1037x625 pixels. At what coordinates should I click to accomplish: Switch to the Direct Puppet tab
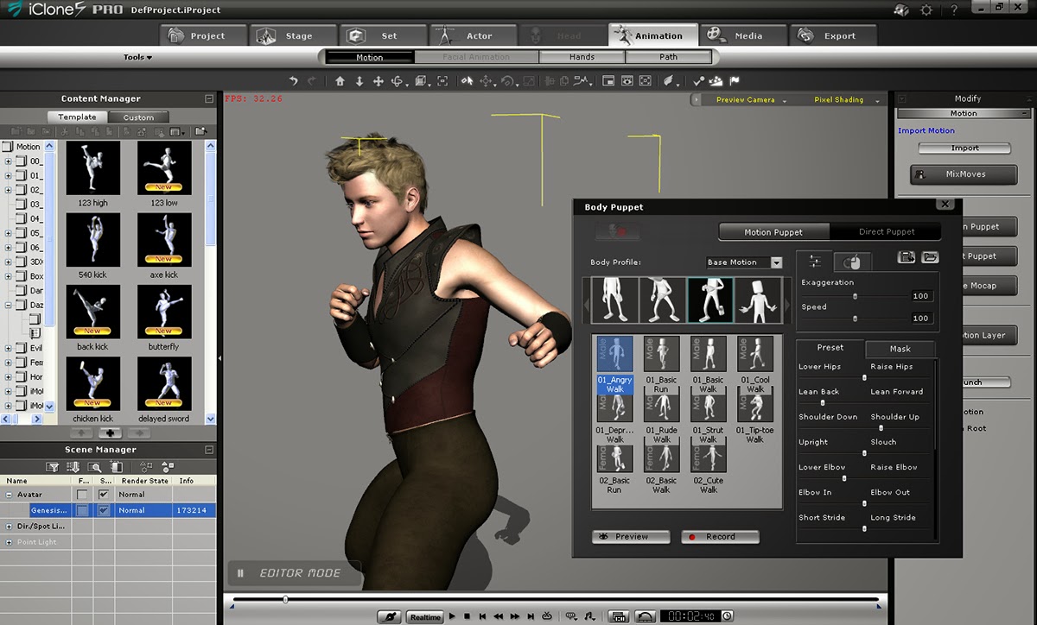[887, 231]
